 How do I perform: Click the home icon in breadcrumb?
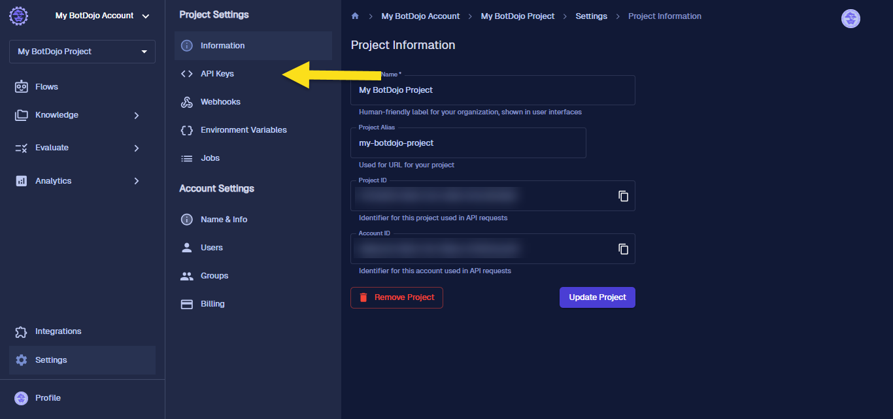pos(355,16)
